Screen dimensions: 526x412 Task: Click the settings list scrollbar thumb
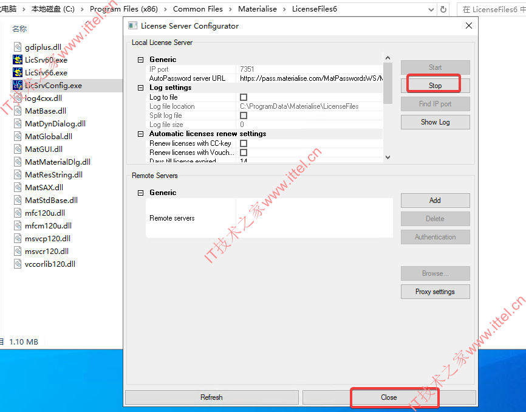pos(388,83)
